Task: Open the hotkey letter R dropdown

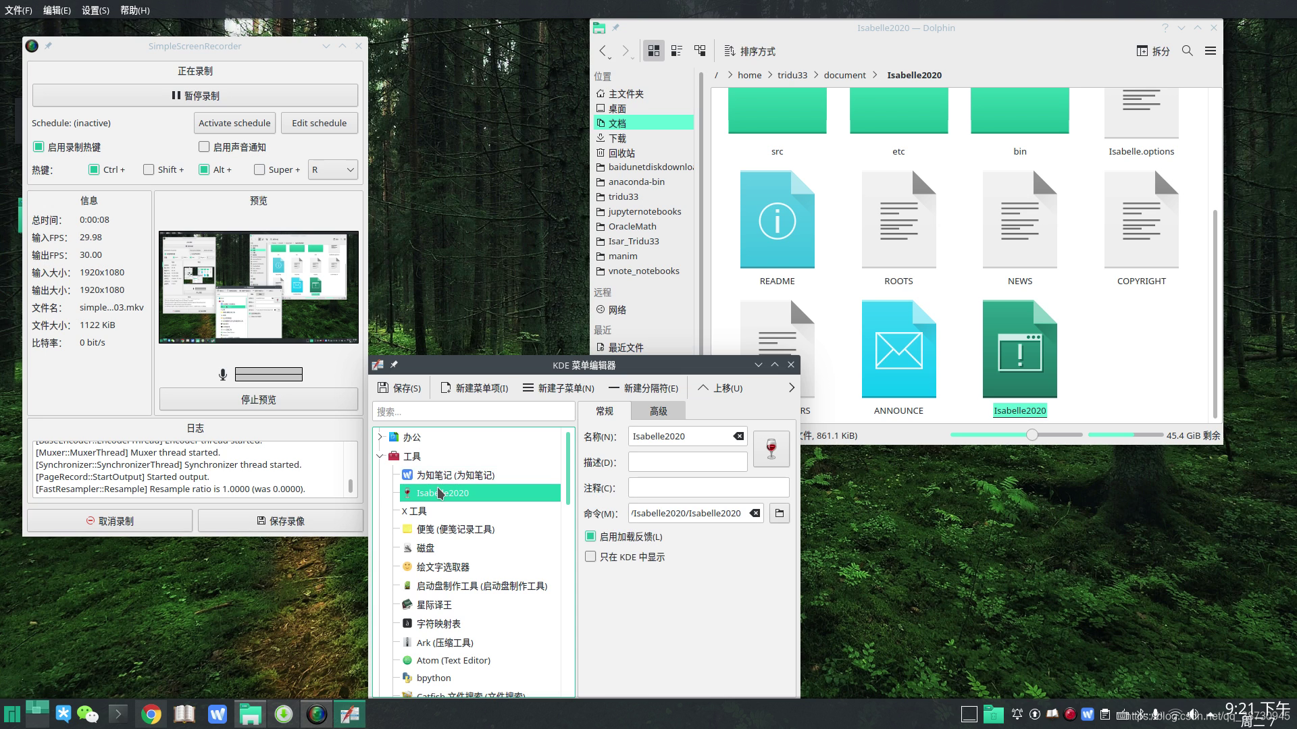Action: 332,170
